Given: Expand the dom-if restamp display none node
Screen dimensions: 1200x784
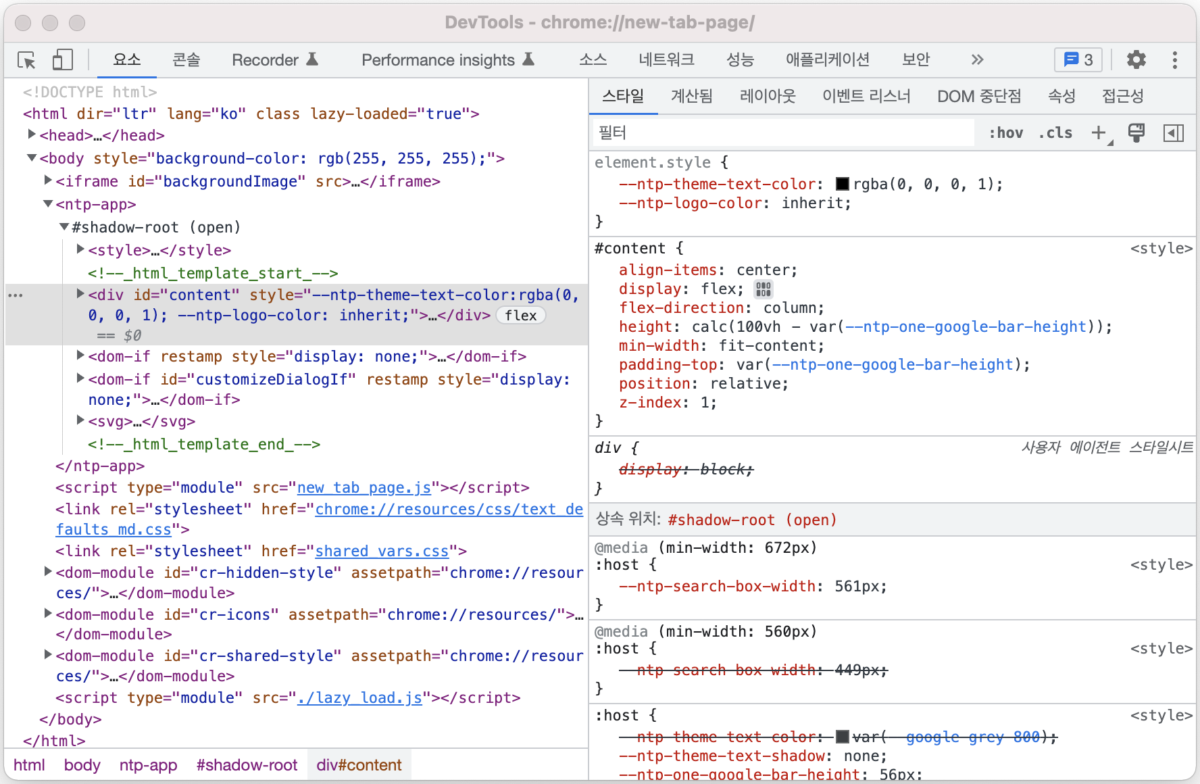Looking at the screenshot, I should 80,356.
